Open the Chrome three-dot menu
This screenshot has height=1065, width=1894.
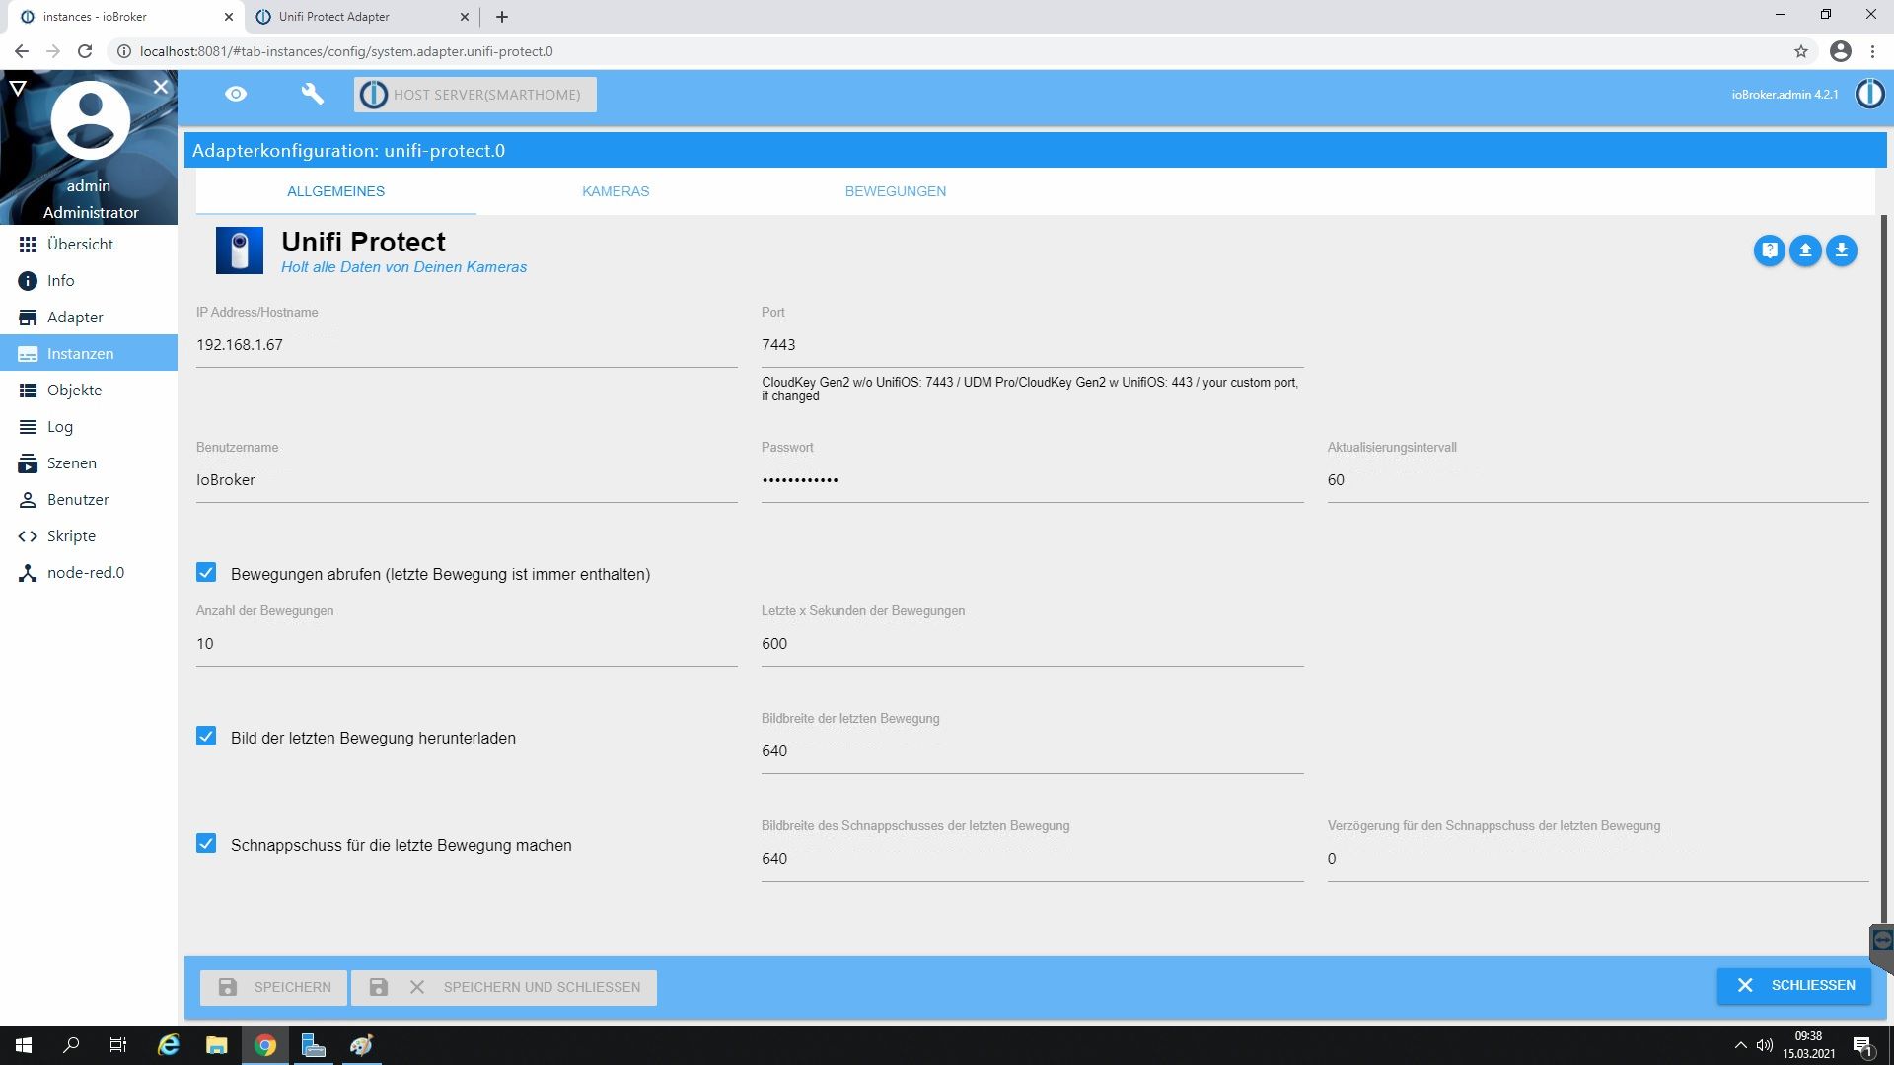pyautogui.click(x=1872, y=51)
